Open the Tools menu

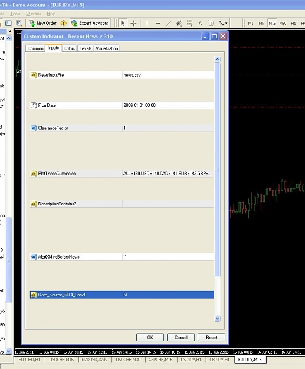pyautogui.click(x=15, y=14)
